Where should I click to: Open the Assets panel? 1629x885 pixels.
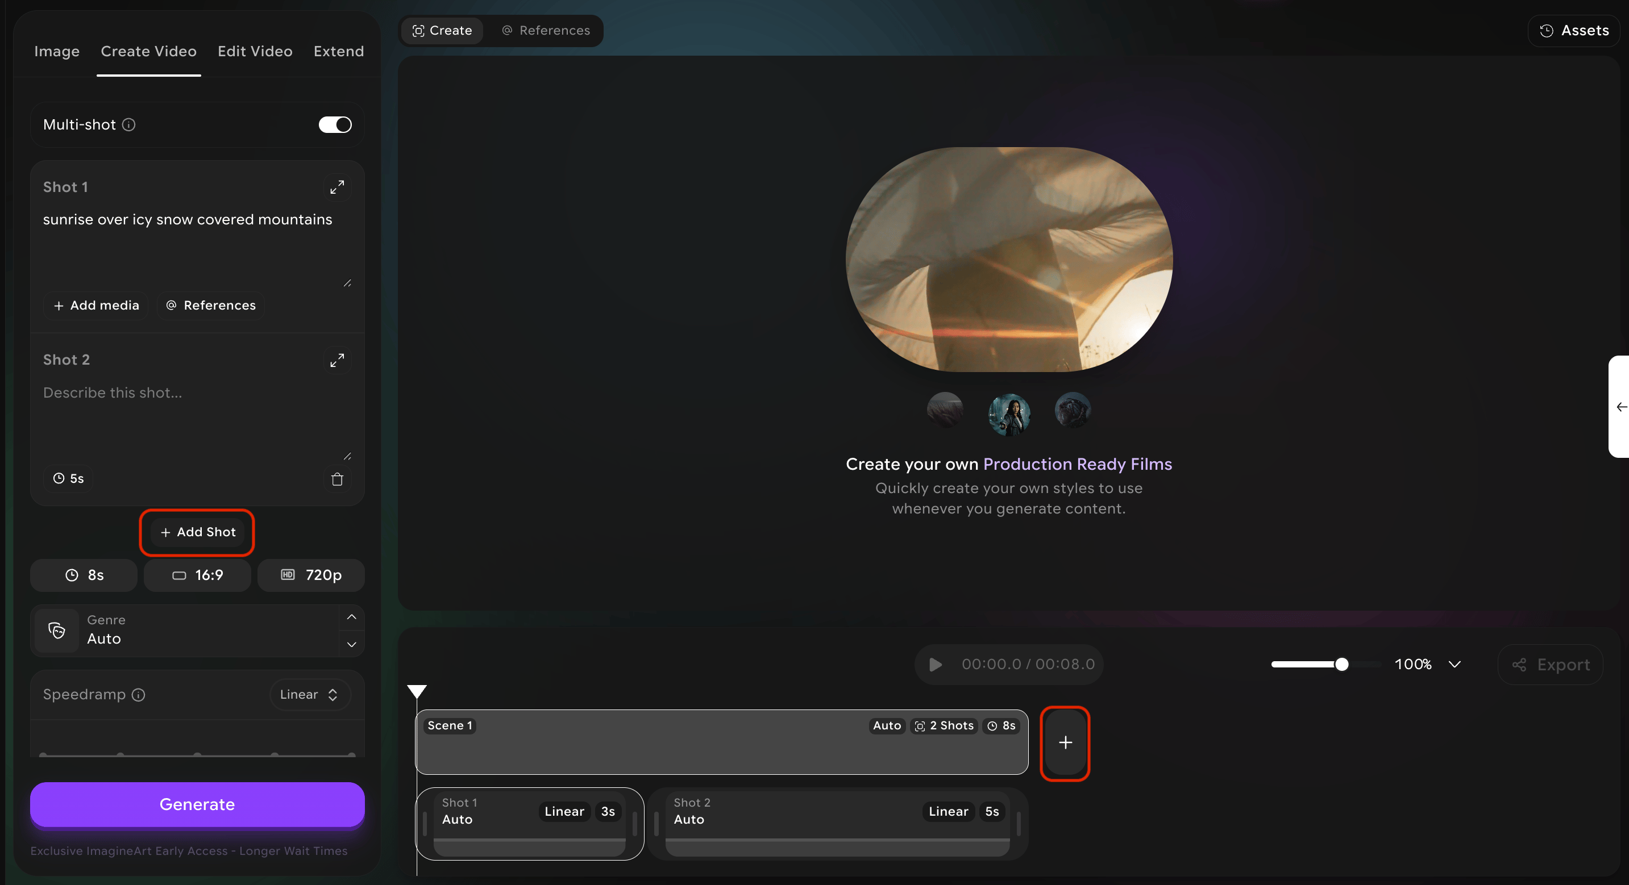pyautogui.click(x=1574, y=30)
